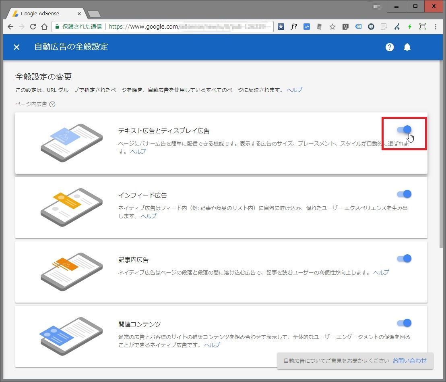Close the auto ads settings panel
Screen dimensions: 446x382
(x=17, y=47)
